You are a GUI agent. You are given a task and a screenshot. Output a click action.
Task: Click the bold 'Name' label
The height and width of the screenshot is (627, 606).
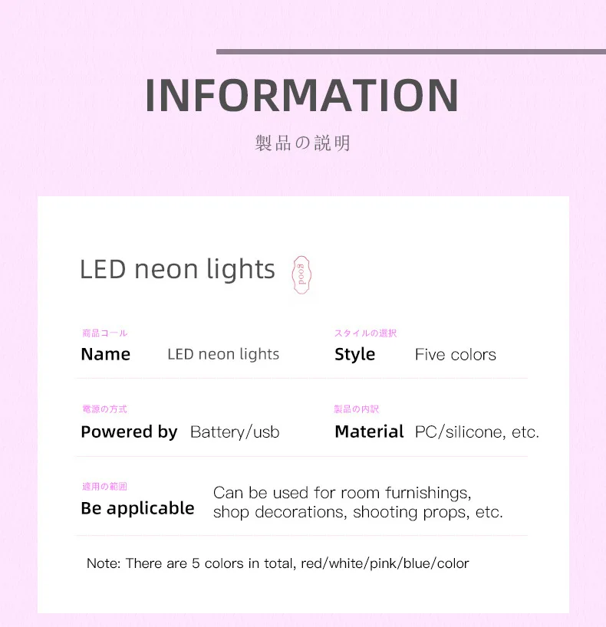(105, 354)
